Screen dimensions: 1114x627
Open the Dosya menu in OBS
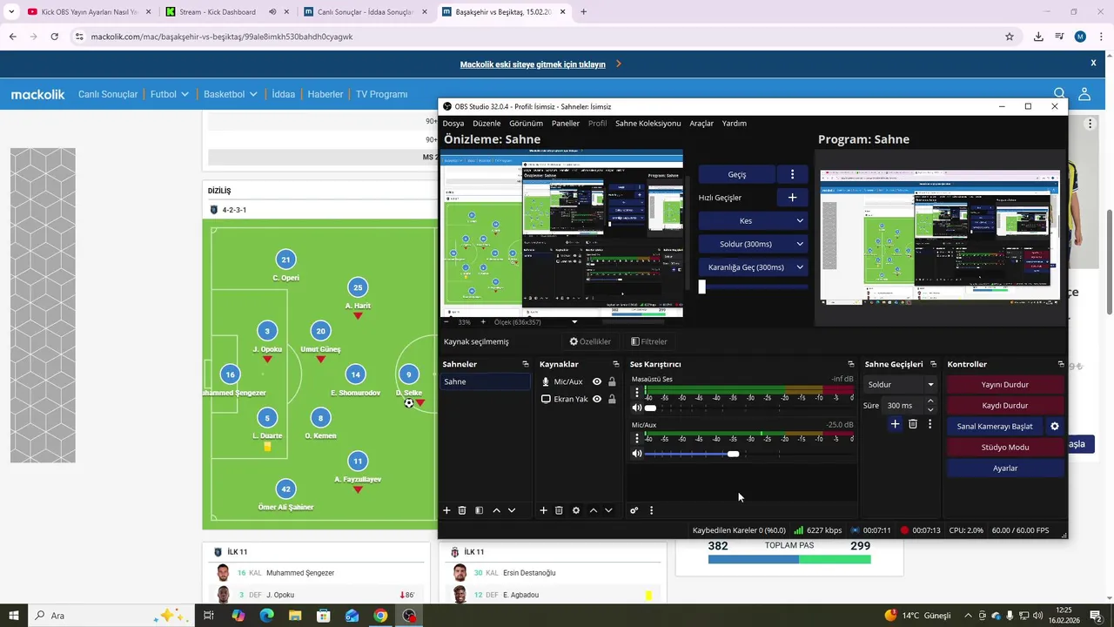click(453, 123)
